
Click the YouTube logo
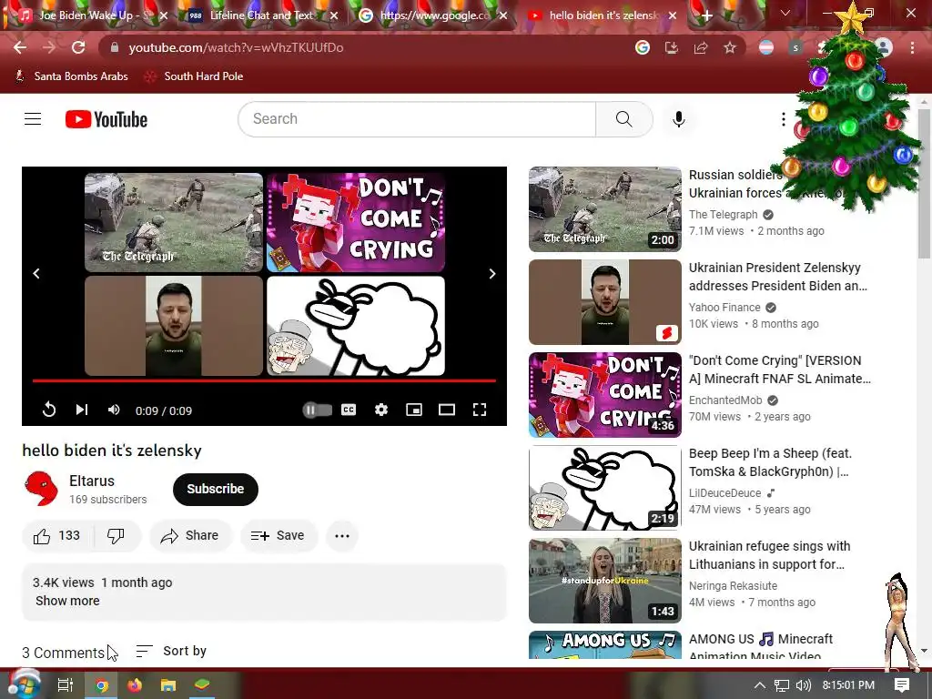point(106,119)
